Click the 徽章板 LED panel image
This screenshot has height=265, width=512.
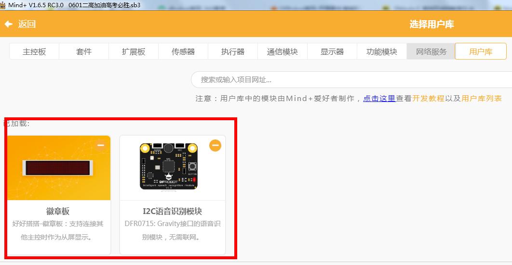(x=58, y=168)
